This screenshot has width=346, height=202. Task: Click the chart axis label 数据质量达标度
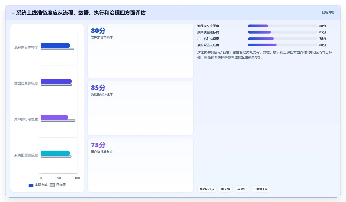pyautogui.click(x=26, y=83)
